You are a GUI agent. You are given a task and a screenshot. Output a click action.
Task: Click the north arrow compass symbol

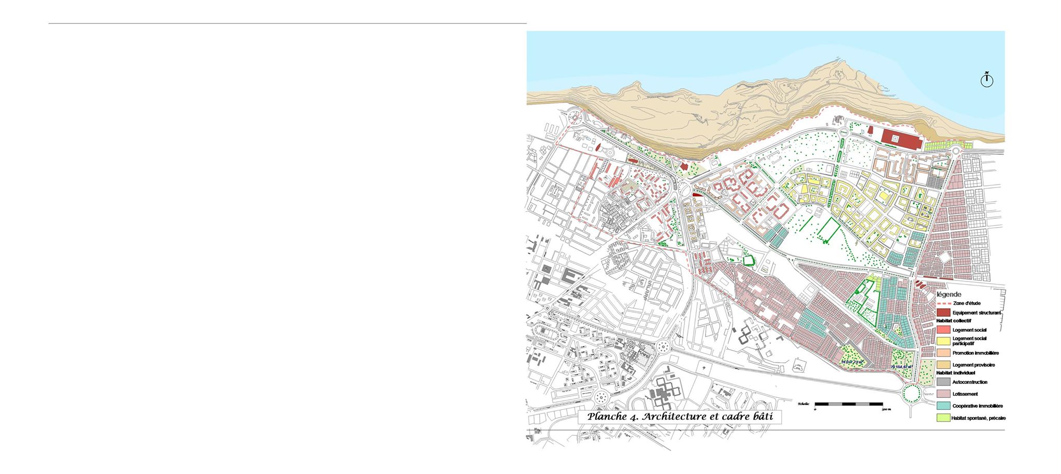pos(986,80)
